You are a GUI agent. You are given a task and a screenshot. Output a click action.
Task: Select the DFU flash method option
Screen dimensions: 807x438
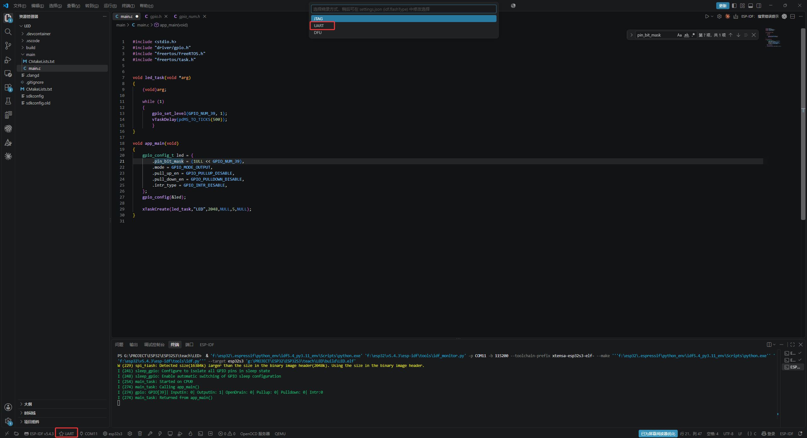[x=403, y=33]
